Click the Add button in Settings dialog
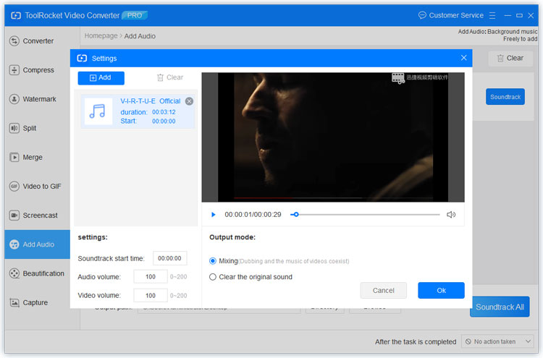 click(101, 78)
